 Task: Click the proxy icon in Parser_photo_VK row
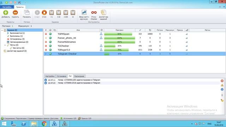click(101, 38)
